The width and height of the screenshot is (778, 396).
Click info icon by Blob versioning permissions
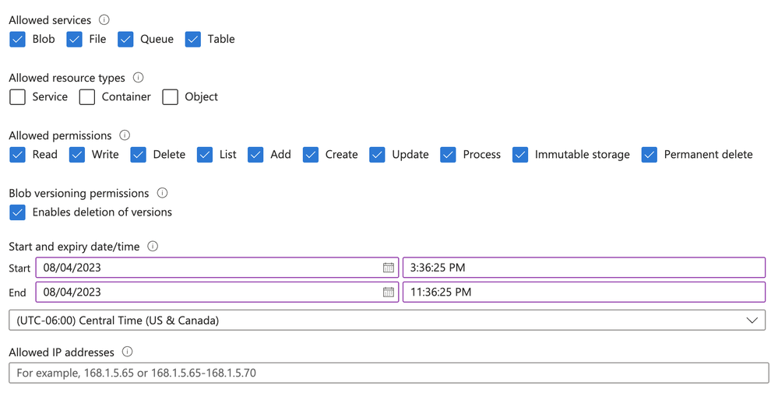[x=162, y=192]
